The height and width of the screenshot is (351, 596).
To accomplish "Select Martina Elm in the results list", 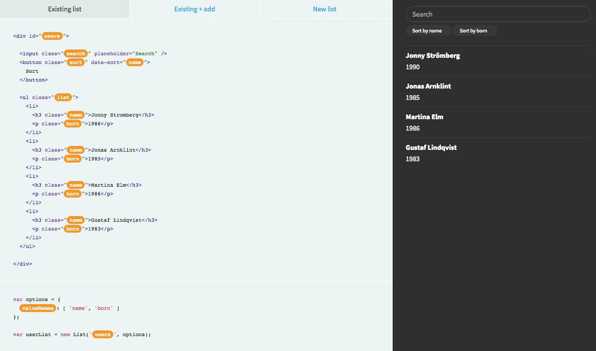I will click(424, 117).
